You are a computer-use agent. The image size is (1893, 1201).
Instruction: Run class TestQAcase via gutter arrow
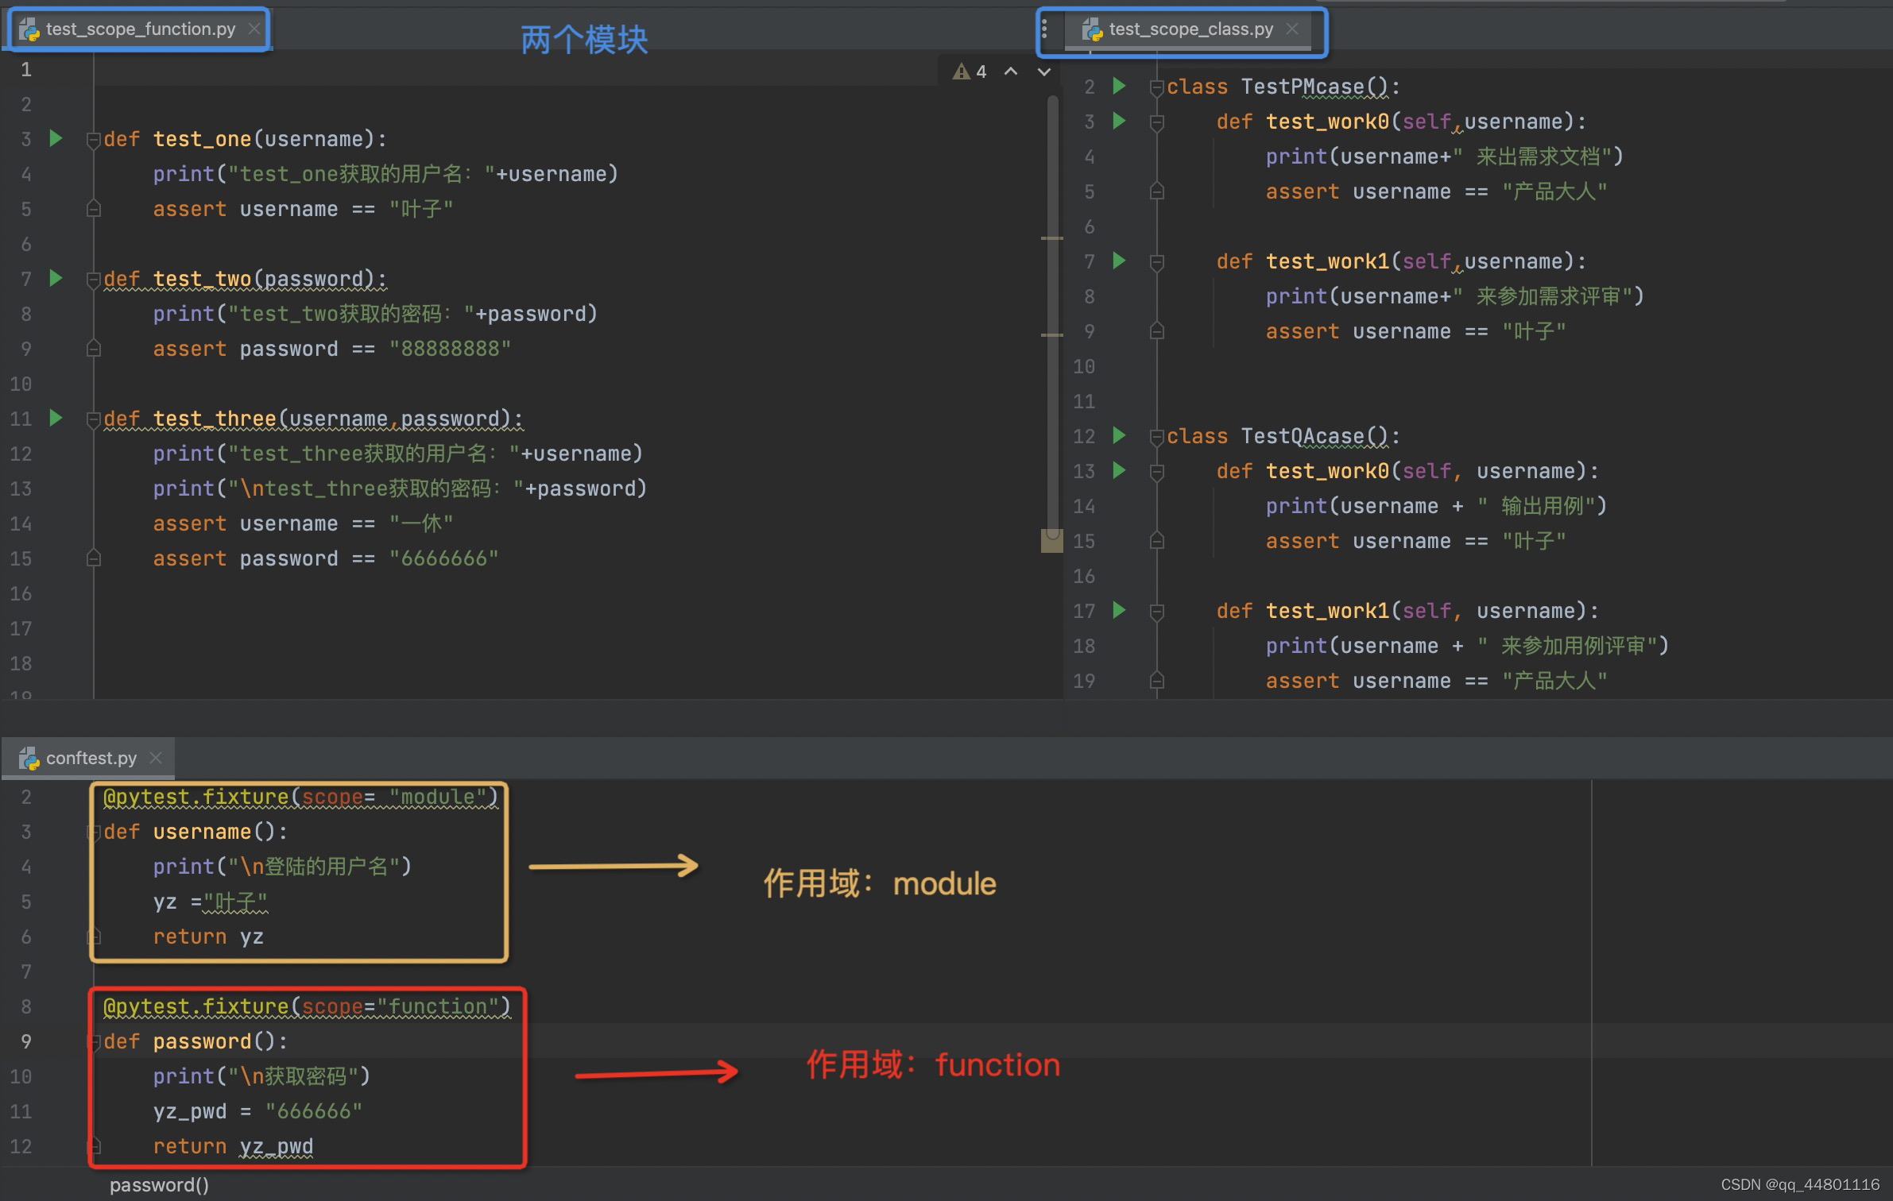1119,435
